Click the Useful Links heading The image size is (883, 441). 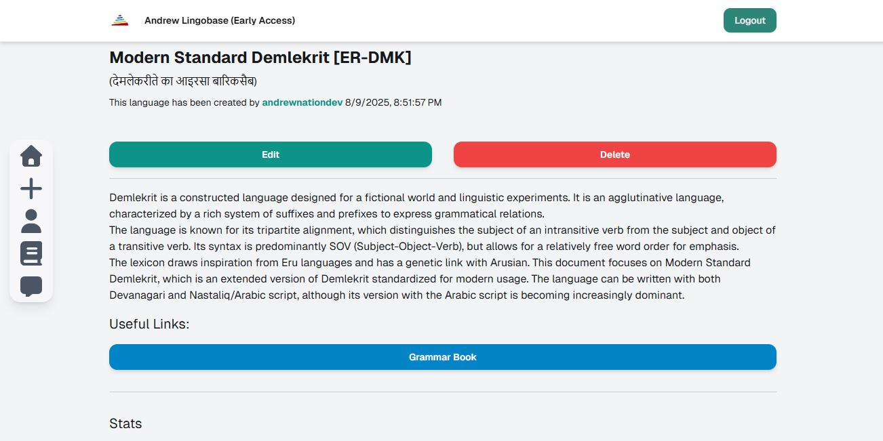point(149,324)
